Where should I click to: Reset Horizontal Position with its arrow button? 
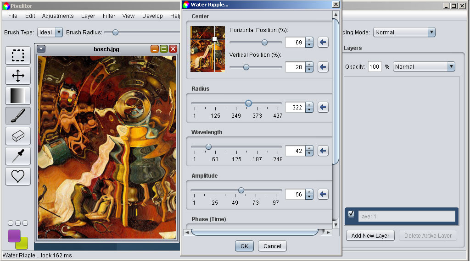(323, 42)
